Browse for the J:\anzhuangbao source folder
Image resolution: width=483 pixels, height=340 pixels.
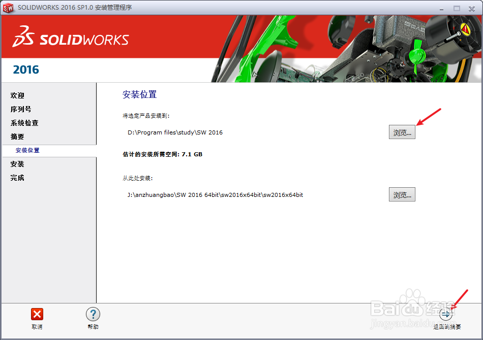tap(402, 194)
